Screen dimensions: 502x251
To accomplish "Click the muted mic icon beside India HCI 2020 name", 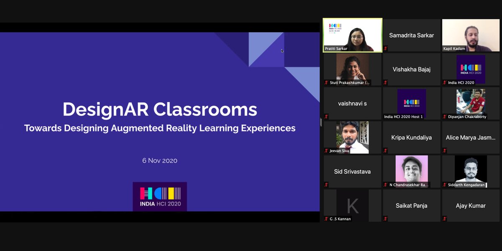I will click(x=445, y=83).
